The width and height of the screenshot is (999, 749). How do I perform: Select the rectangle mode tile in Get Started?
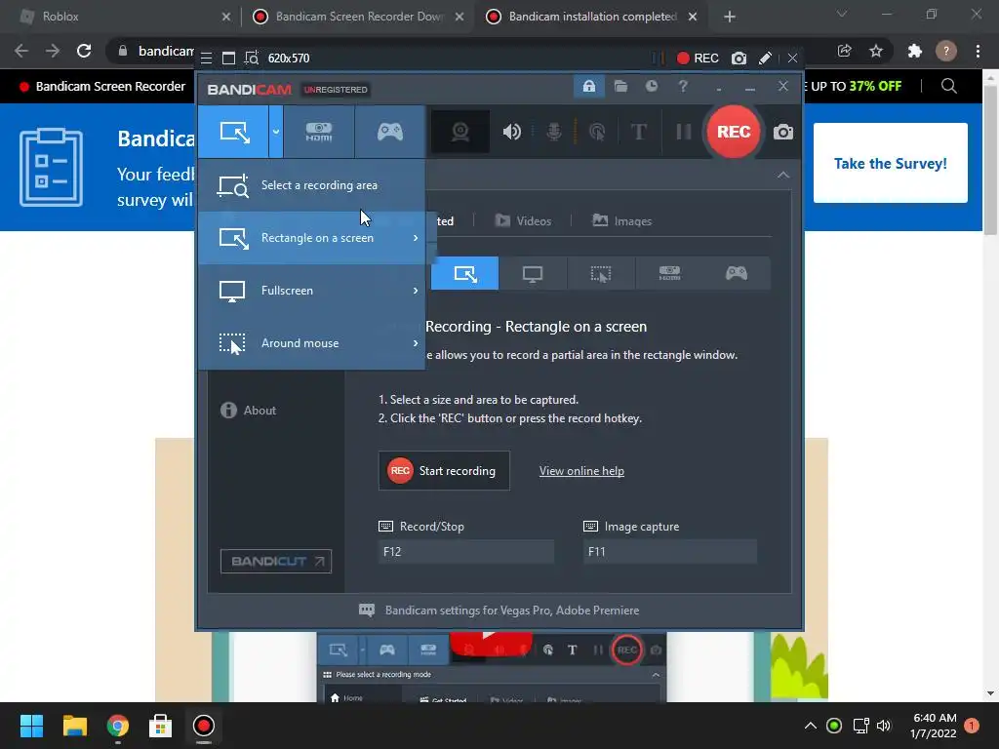coord(464,274)
